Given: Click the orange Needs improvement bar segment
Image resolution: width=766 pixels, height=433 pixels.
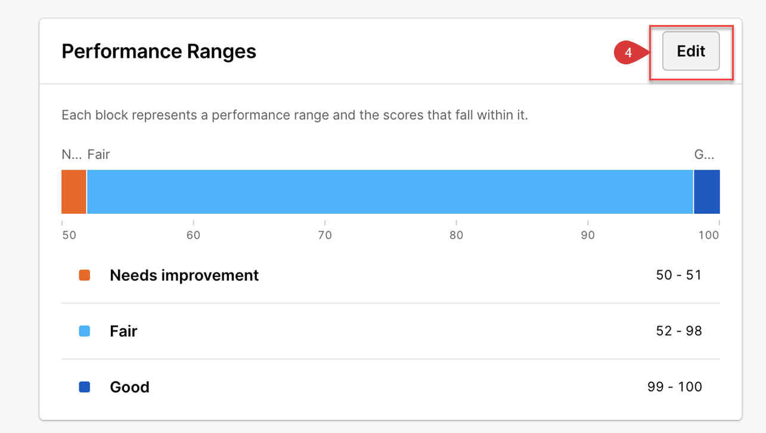Looking at the screenshot, I should (74, 192).
